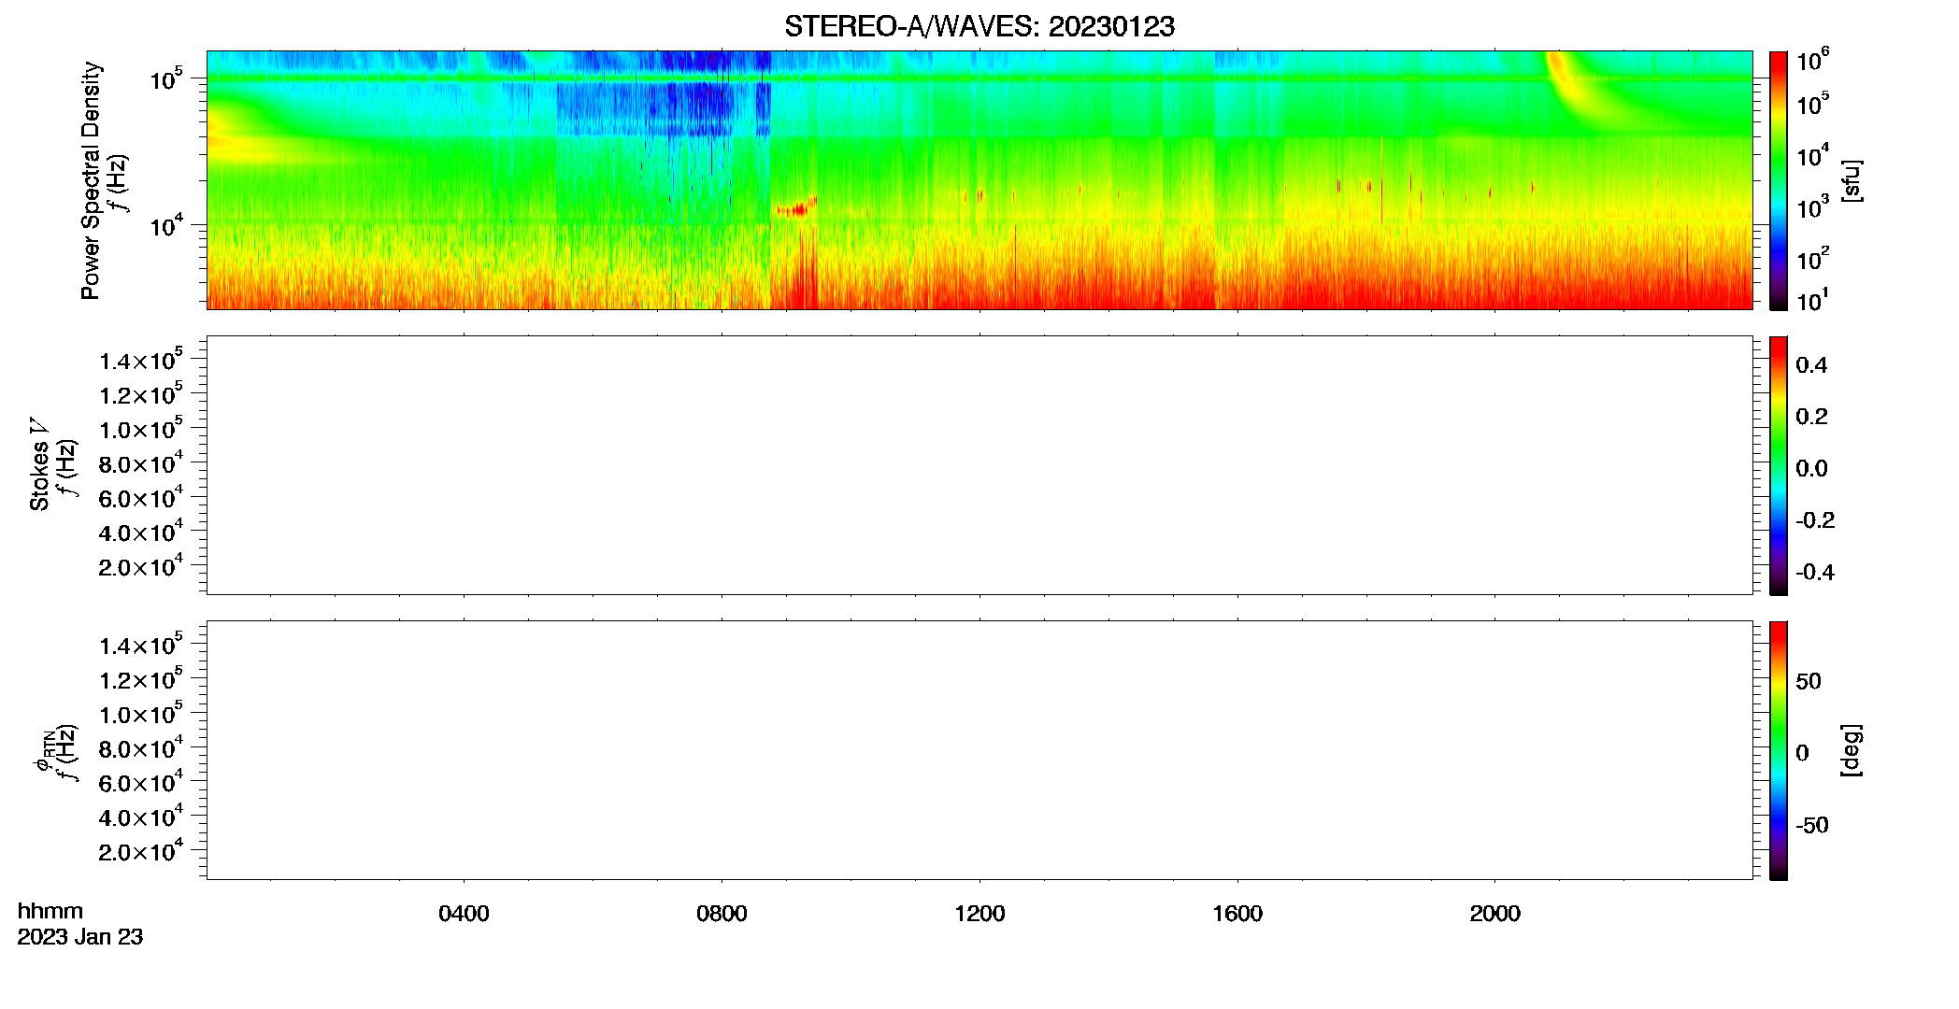
Task: Click the 2000 time tick label
Action: 1494,914
